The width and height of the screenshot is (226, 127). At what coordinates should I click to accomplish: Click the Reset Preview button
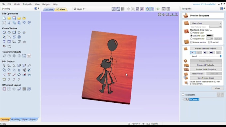coord(197,74)
